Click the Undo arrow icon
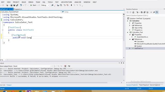This screenshot has width=165, height=92. (x=21, y=5)
